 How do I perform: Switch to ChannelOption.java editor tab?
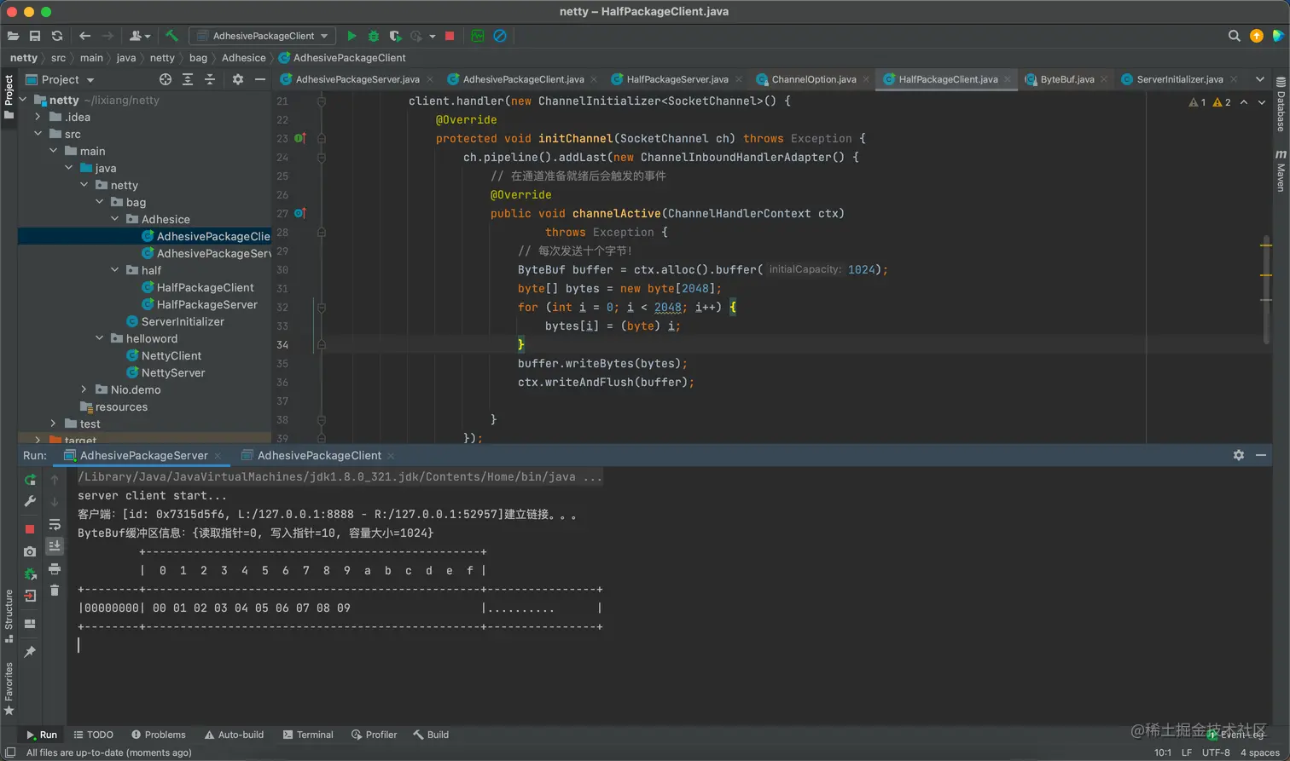coord(814,79)
